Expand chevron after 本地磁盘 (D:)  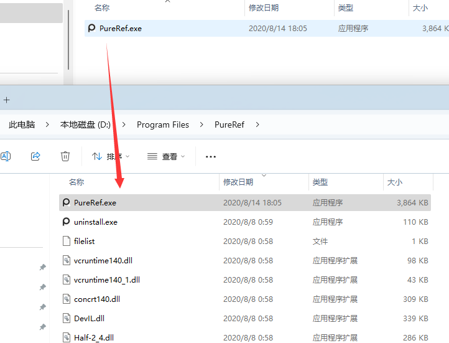pyautogui.click(x=124, y=125)
